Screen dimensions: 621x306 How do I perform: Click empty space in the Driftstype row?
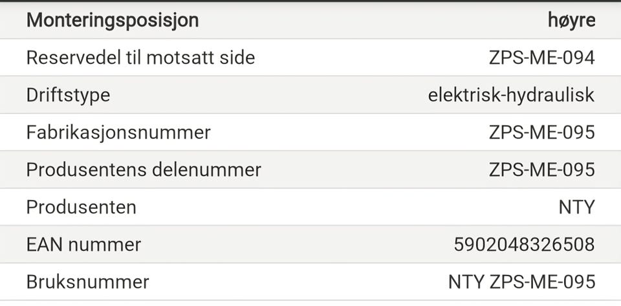click(272, 95)
